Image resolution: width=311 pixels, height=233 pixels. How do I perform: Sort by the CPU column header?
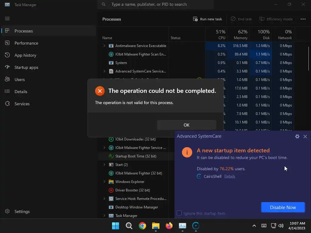point(216,34)
